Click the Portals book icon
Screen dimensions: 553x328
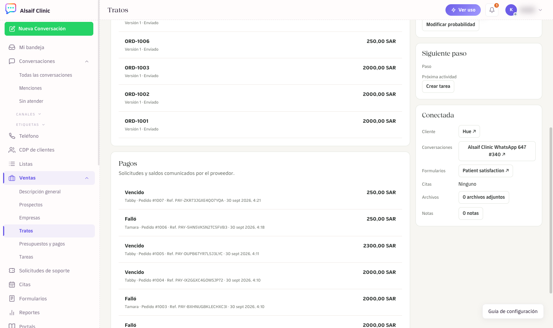[12, 326]
